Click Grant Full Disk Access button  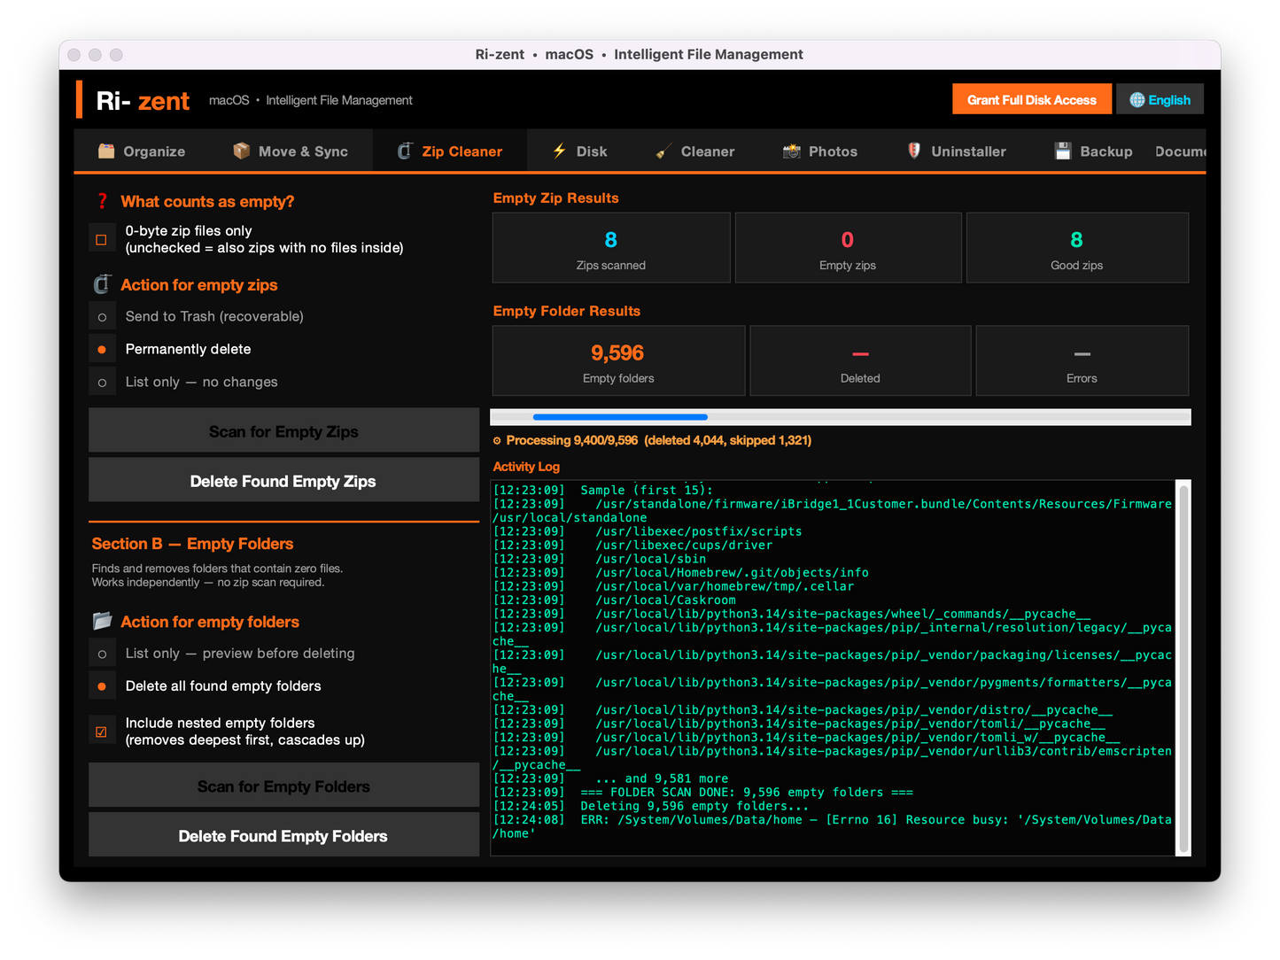click(1032, 100)
